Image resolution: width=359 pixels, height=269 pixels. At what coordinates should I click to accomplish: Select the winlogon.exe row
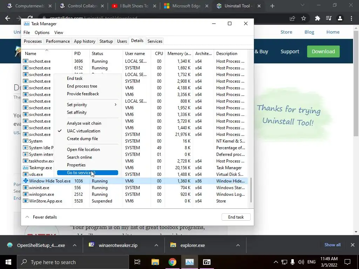coord(134,194)
